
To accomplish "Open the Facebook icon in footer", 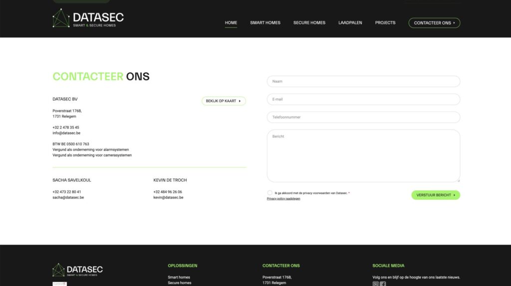I will point(383,284).
